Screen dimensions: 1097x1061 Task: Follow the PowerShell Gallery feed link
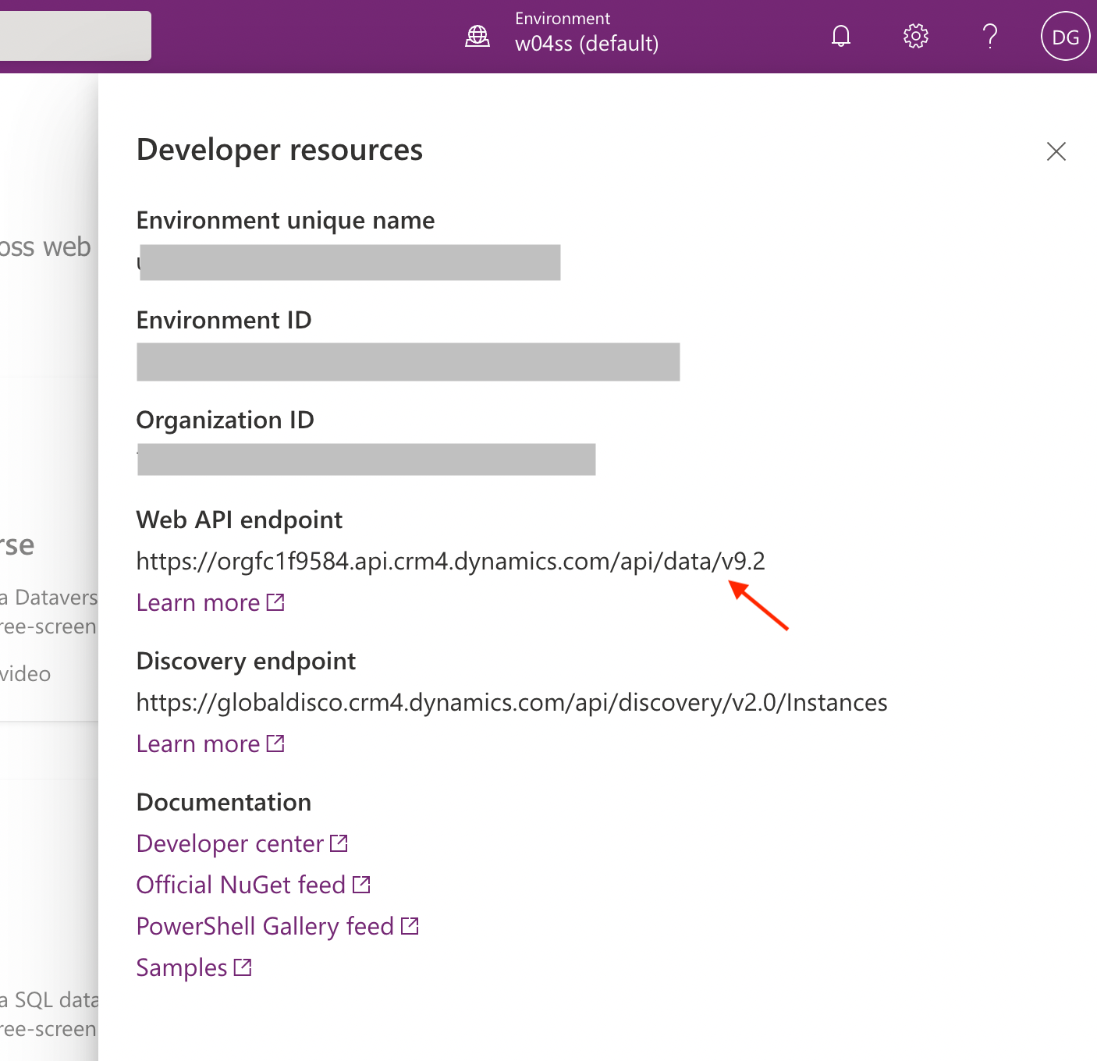tap(264, 927)
